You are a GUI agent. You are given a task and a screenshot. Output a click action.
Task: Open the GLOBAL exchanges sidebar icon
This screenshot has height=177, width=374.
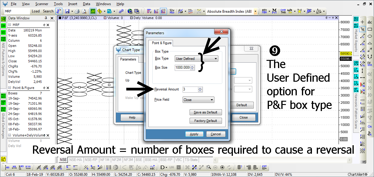[x=3, y=109]
